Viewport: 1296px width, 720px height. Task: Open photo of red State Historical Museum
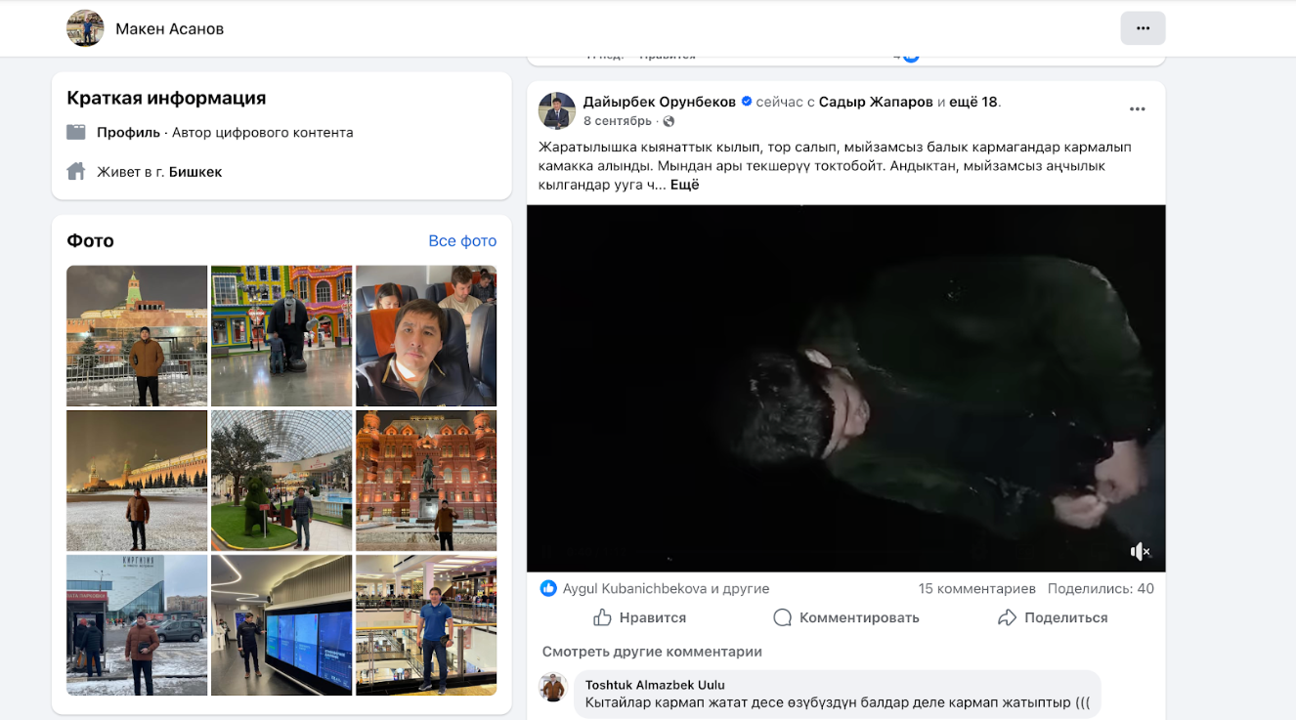(x=426, y=480)
